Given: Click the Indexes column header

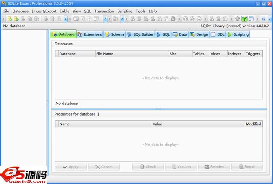Looking at the screenshot, I should tap(236, 54).
